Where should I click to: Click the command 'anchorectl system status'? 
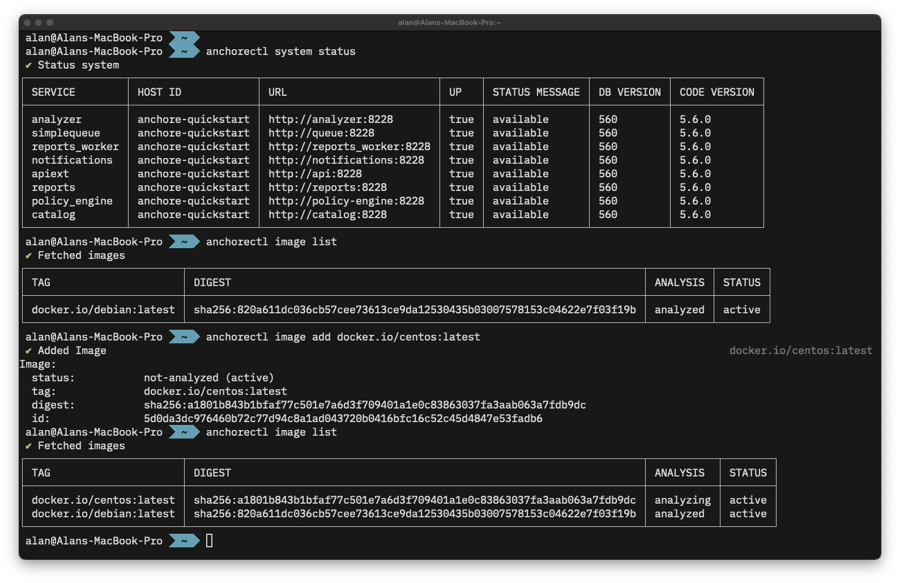(x=281, y=52)
